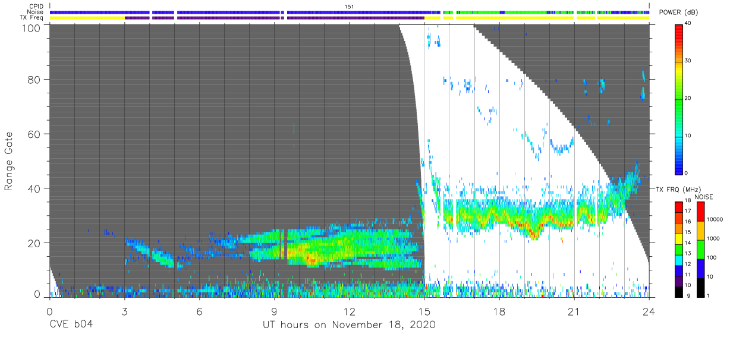Click the UT hours axis tick '21'

coord(574,311)
